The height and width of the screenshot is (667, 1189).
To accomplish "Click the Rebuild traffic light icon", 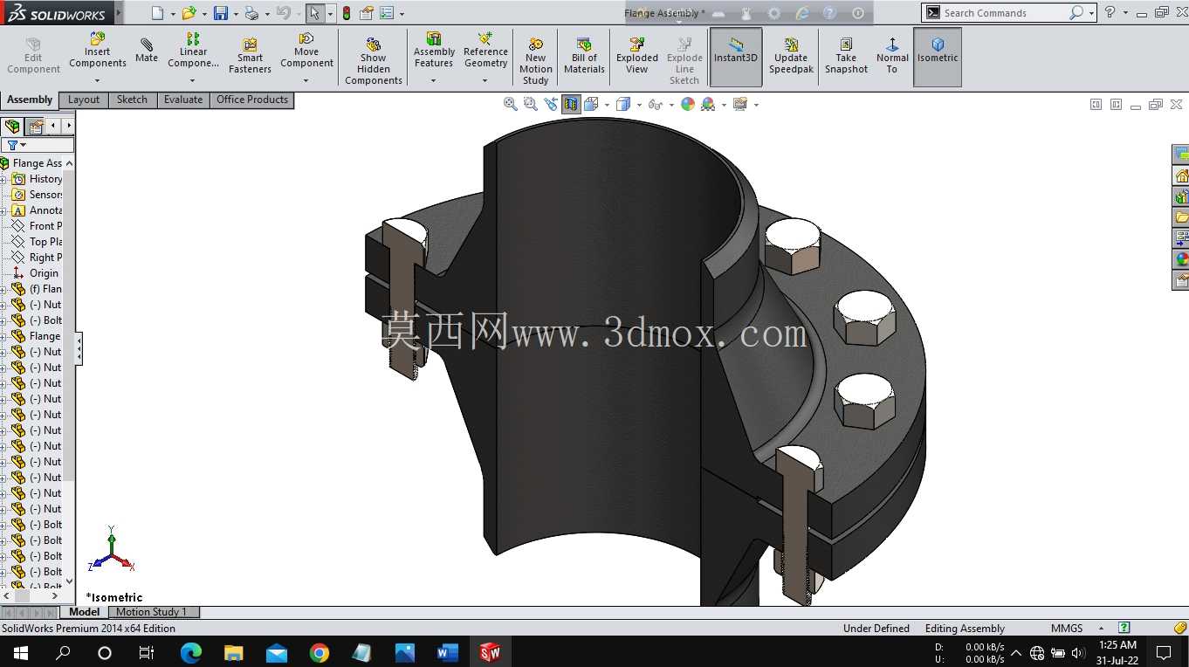I will tap(347, 13).
